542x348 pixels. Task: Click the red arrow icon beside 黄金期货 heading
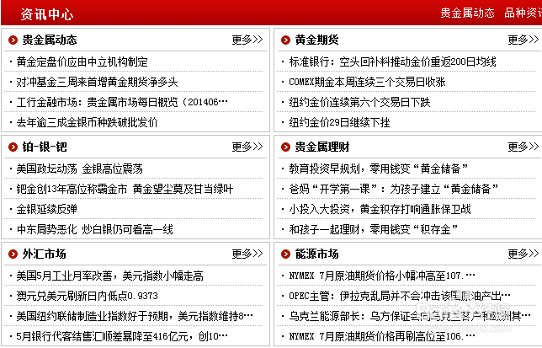[x=285, y=40]
